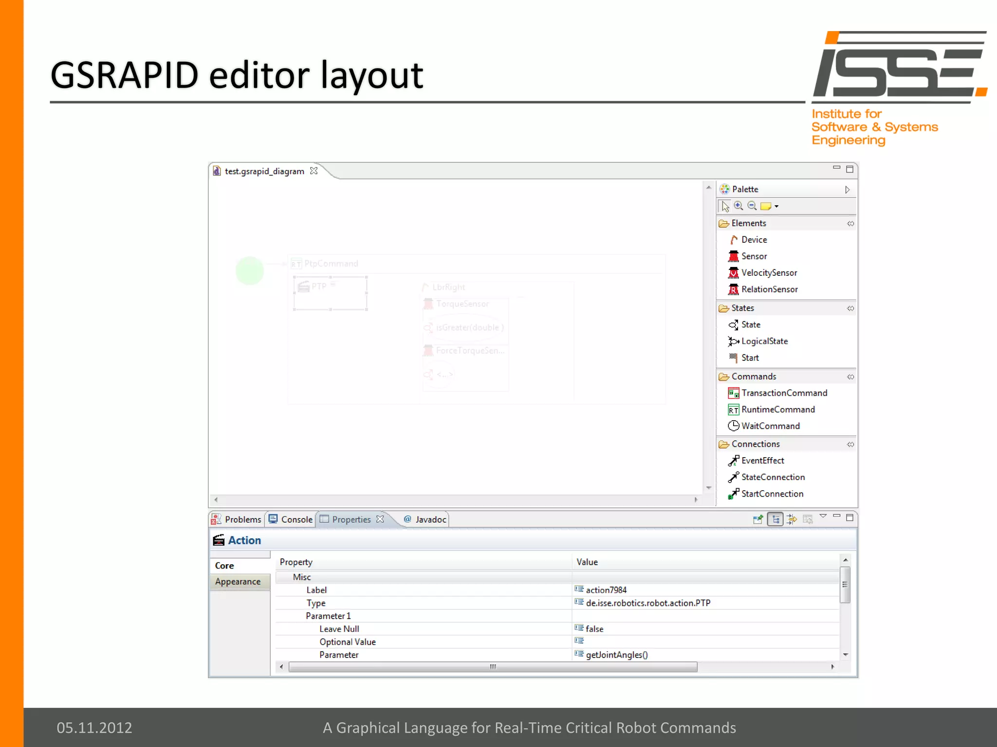Screen dimensions: 997x747
Task: Click the Parameter value getJointAngles()
Action: (x=617, y=655)
